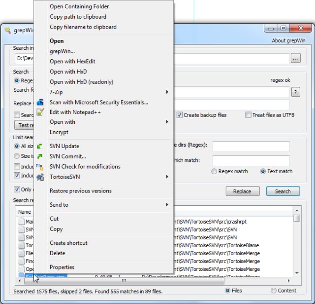Expand the Open with submenu
This screenshot has height=304, width=315.
point(110,122)
